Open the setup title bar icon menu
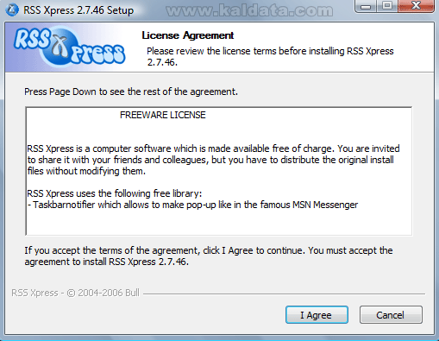The height and width of the screenshot is (341, 439). pyautogui.click(x=12, y=10)
